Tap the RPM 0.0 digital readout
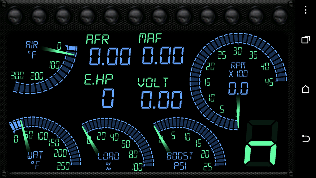 coord(238,89)
